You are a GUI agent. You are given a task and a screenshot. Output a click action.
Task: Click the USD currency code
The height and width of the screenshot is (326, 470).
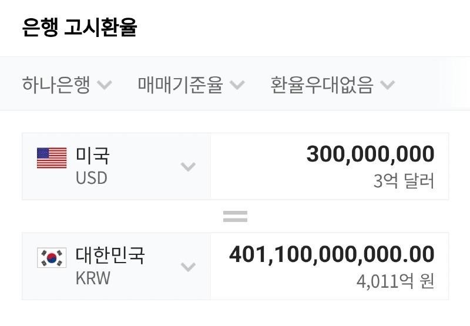point(92,178)
